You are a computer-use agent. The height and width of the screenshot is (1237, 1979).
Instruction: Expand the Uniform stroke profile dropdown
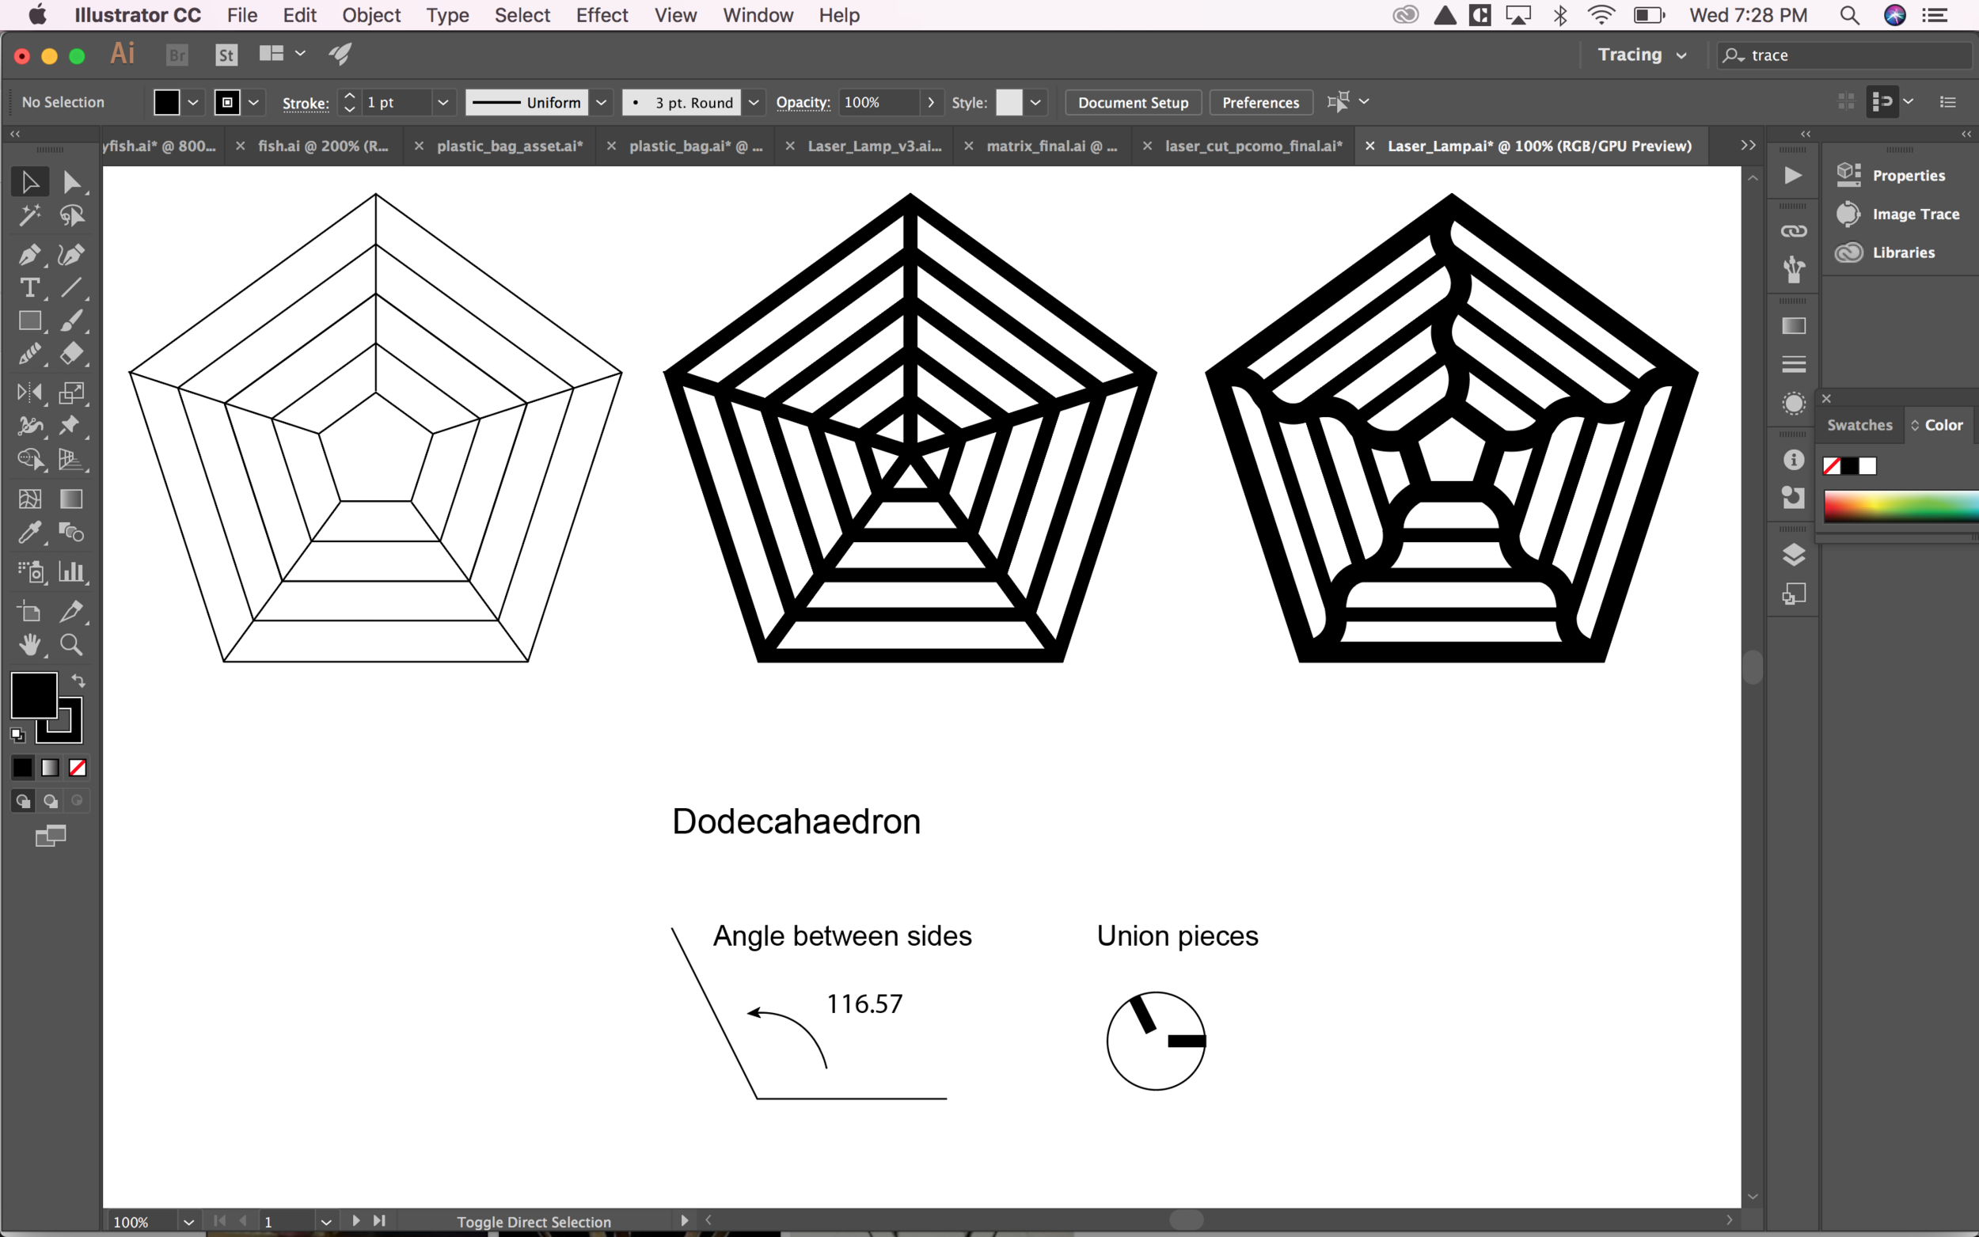[x=602, y=102]
